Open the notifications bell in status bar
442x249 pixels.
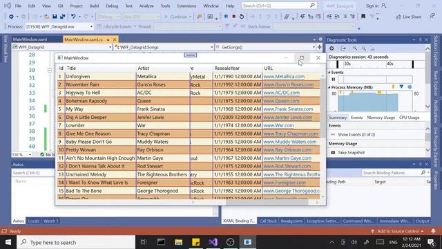[433, 231]
